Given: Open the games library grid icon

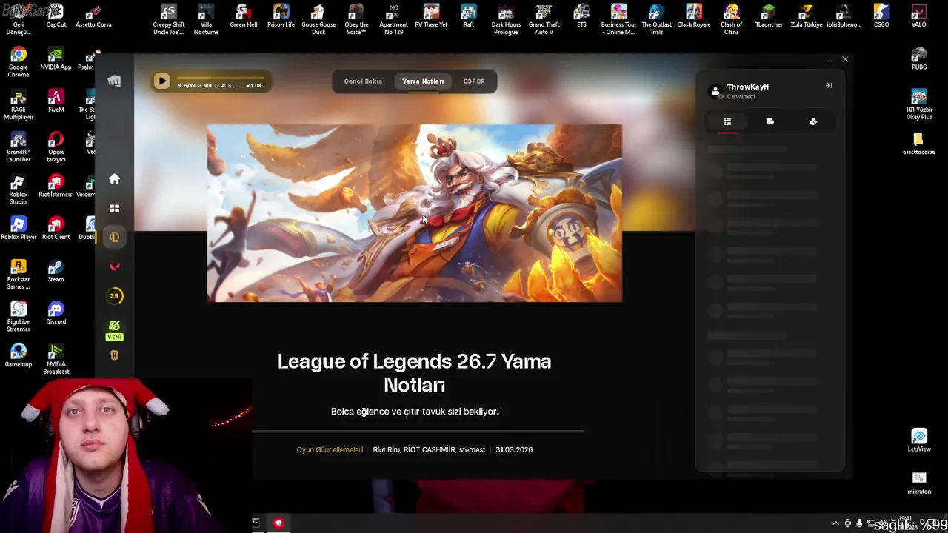Looking at the screenshot, I should point(114,209).
